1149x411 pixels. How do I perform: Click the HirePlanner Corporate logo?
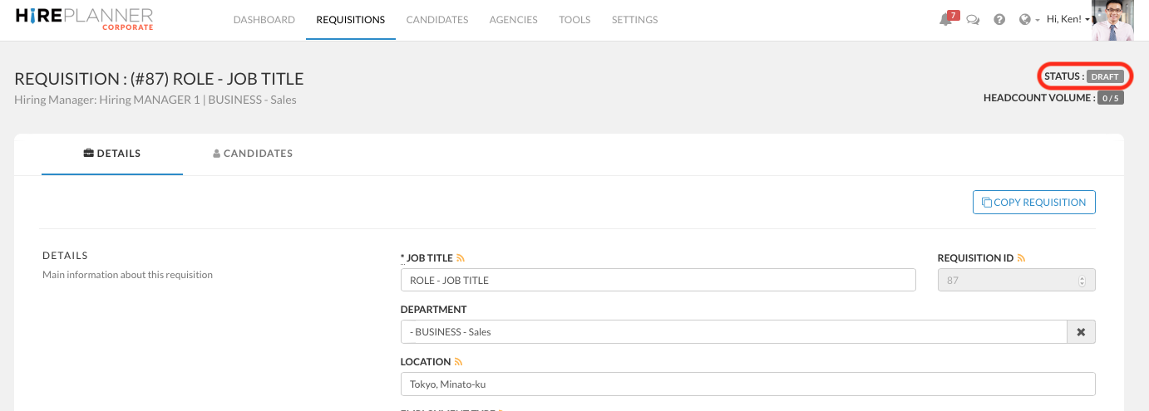coord(84,19)
